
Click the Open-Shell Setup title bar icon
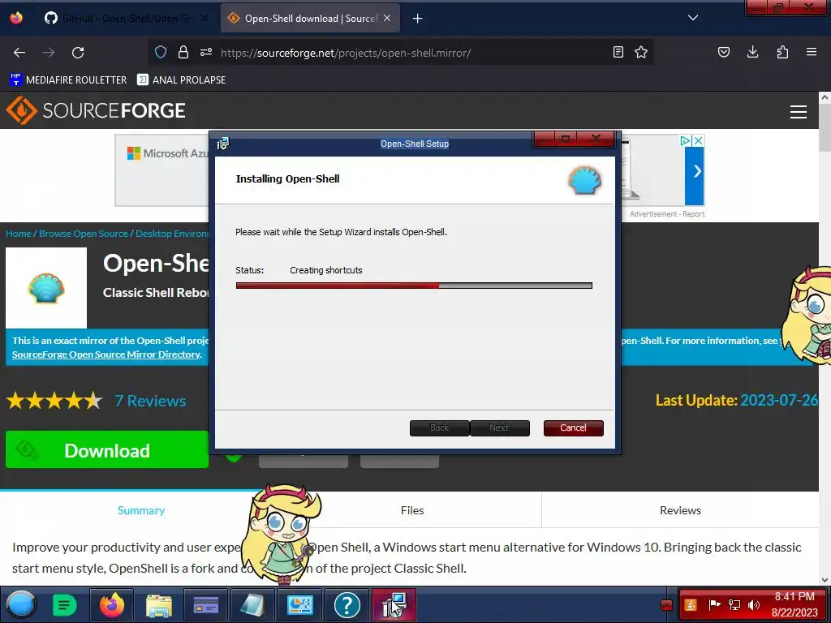(223, 144)
